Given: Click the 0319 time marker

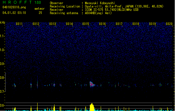Looking at the screenshot, I should 152,24.
